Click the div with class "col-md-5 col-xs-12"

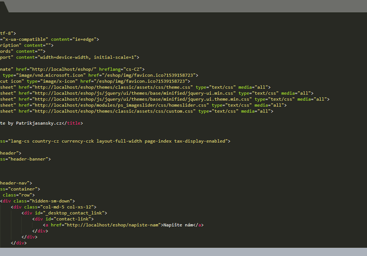coord(53,207)
